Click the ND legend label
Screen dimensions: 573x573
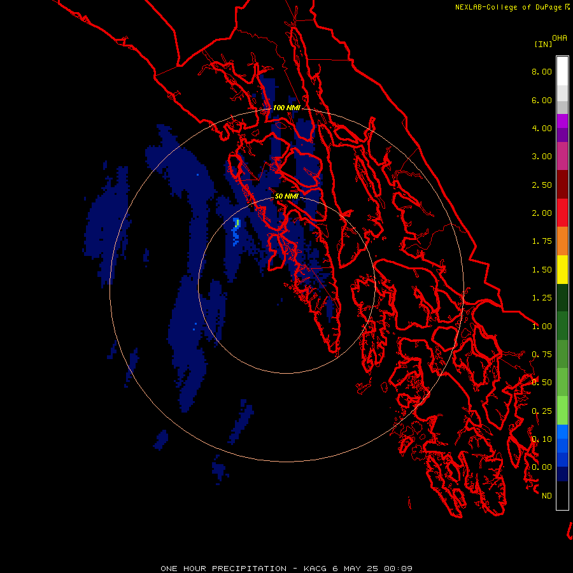pyautogui.click(x=547, y=496)
